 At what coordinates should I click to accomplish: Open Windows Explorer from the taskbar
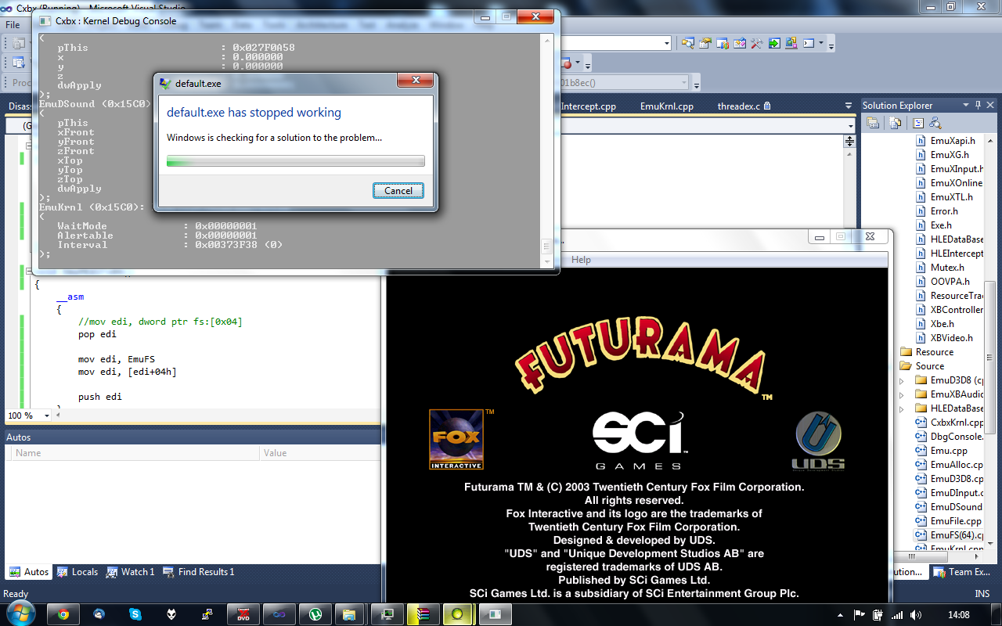(x=349, y=615)
